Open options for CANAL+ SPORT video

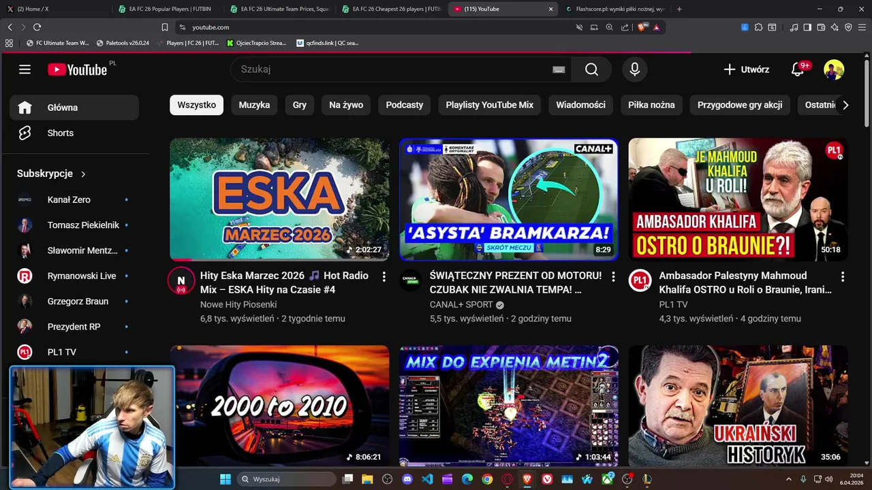[x=613, y=277]
